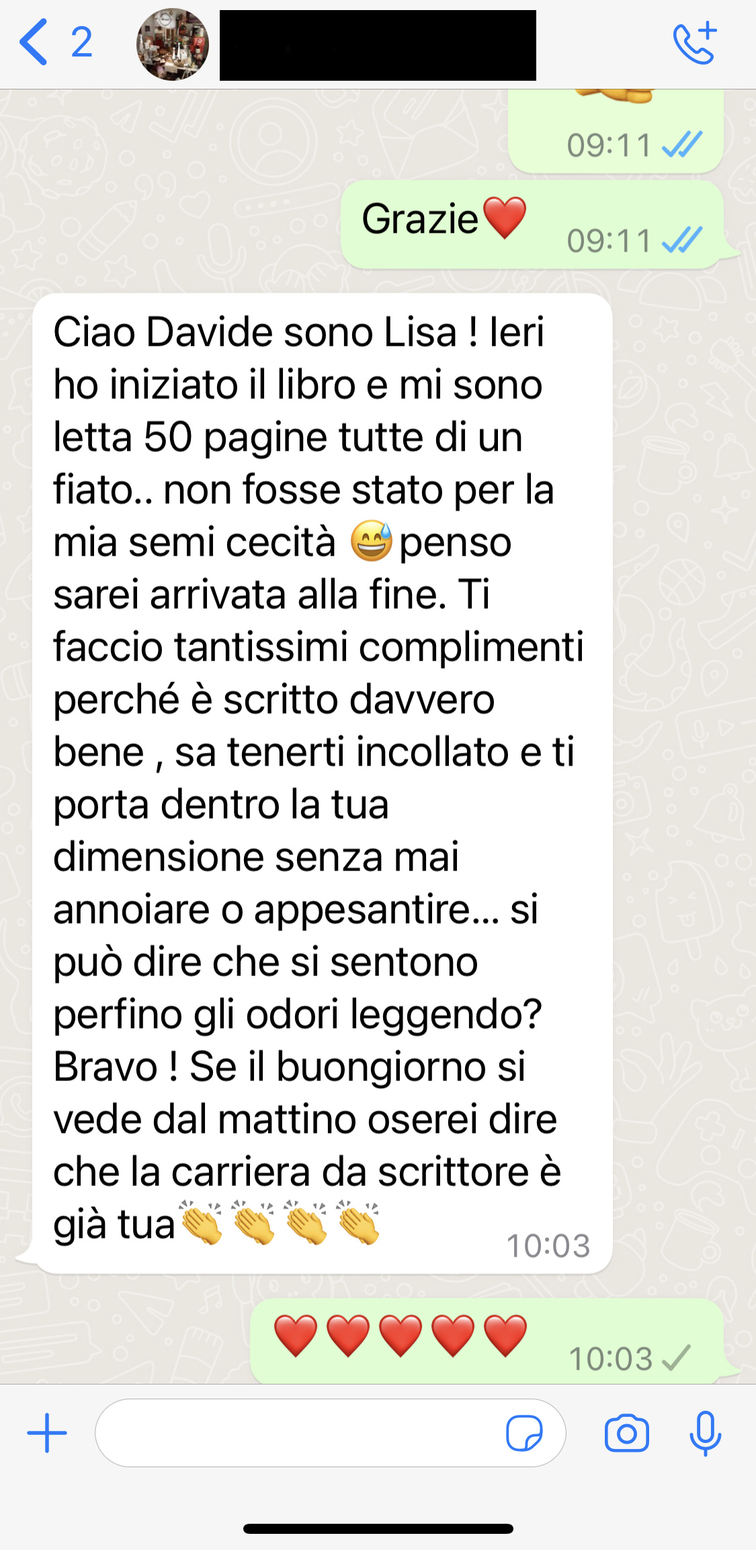756x1550 pixels.
Task: Tap the sweating smile emoji in message
Action: [x=372, y=541]
